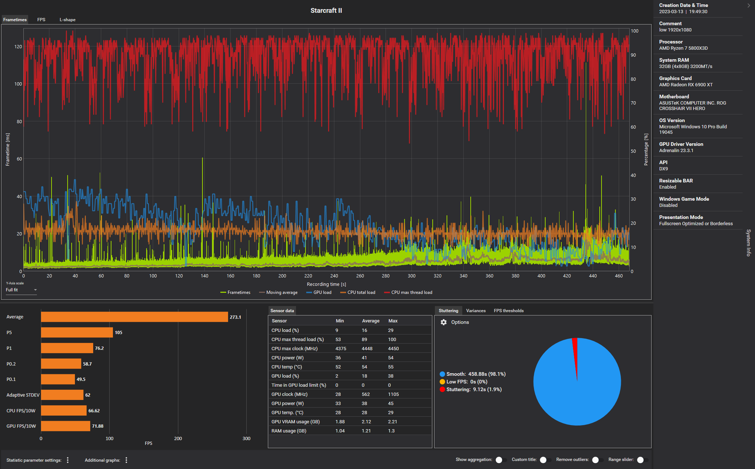The image size is (755, 469).
Task: Click the Starcraft II chart title
Action: coord(326,11)
